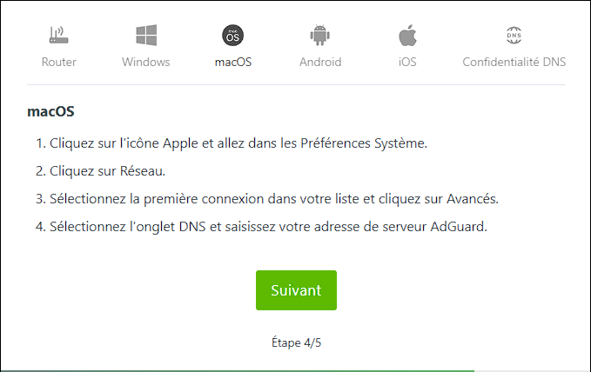Image resolution: width=591 pixels, height=372 pixels.
Task: Click the bold macOS section heading
Action: [50, 111]
